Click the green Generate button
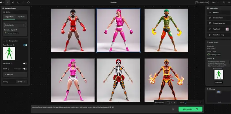231x114 pixels. pos(190,109)
